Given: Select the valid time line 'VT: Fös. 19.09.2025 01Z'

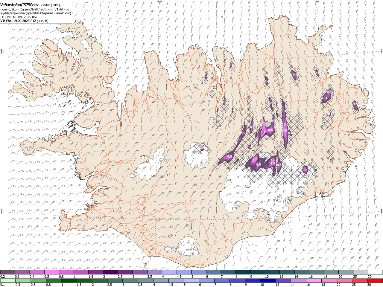Looking at the screenshot, I should [18, 21].
